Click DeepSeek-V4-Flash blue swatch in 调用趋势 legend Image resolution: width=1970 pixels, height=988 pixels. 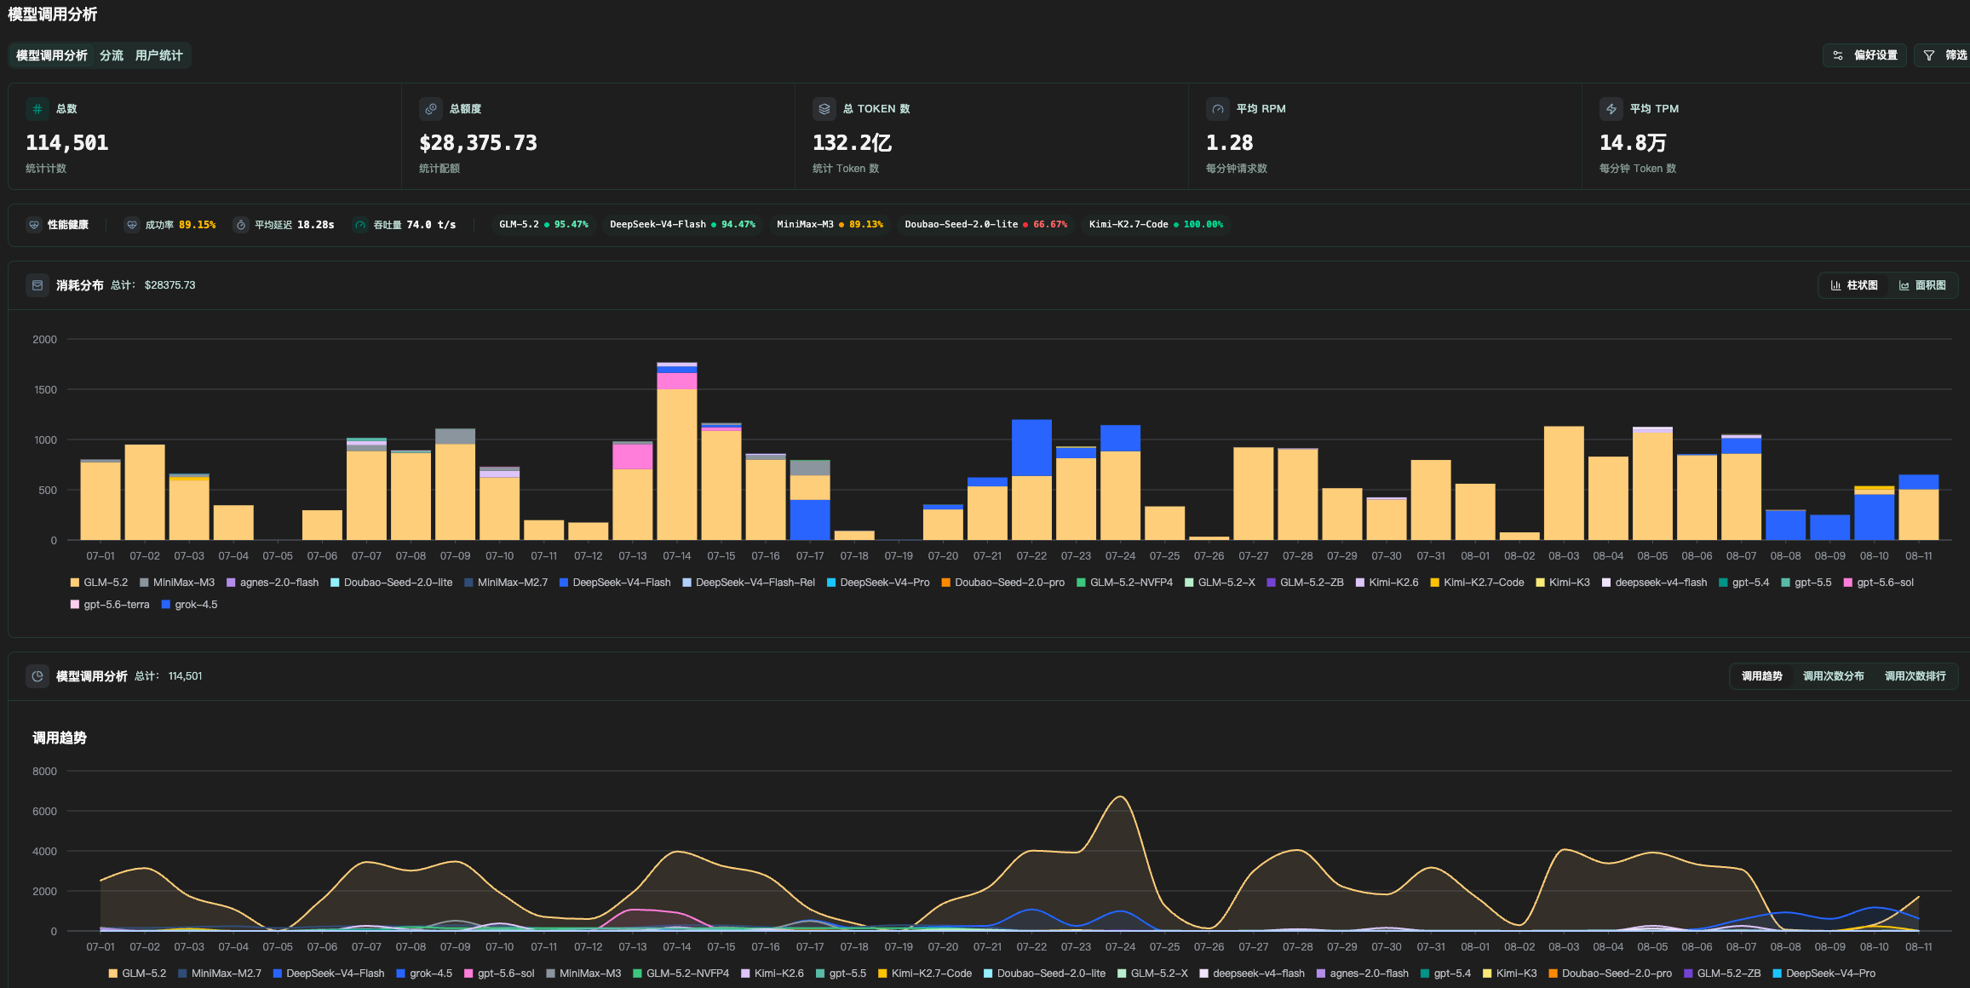pos(278,974)
